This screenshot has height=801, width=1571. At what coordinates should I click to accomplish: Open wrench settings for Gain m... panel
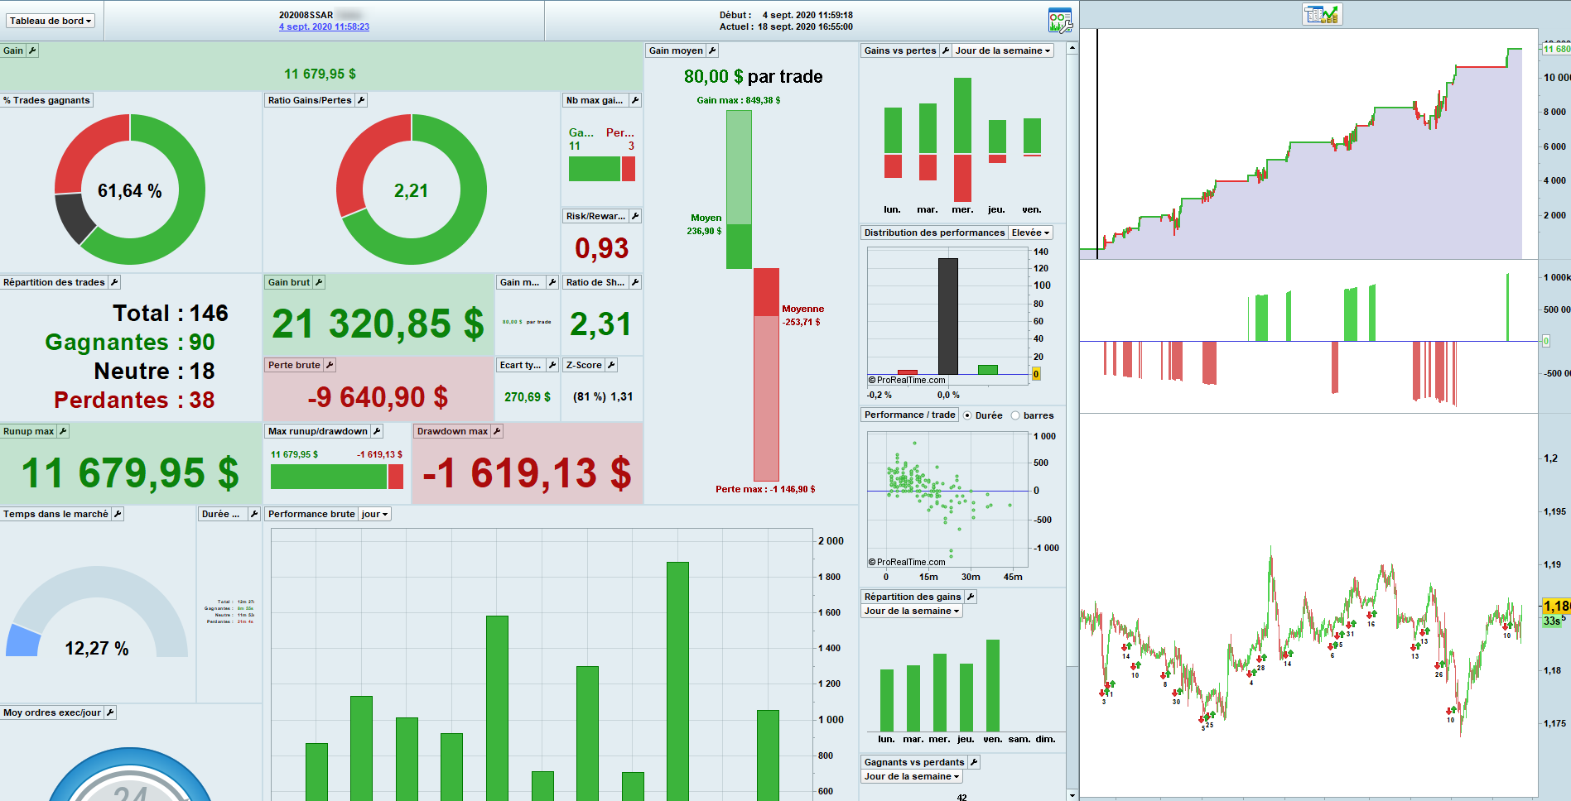click(x=552, y=282)
